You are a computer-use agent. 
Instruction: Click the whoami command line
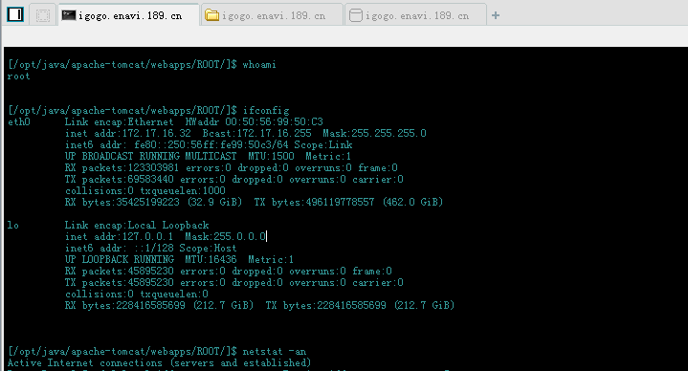tap(143, 65)
